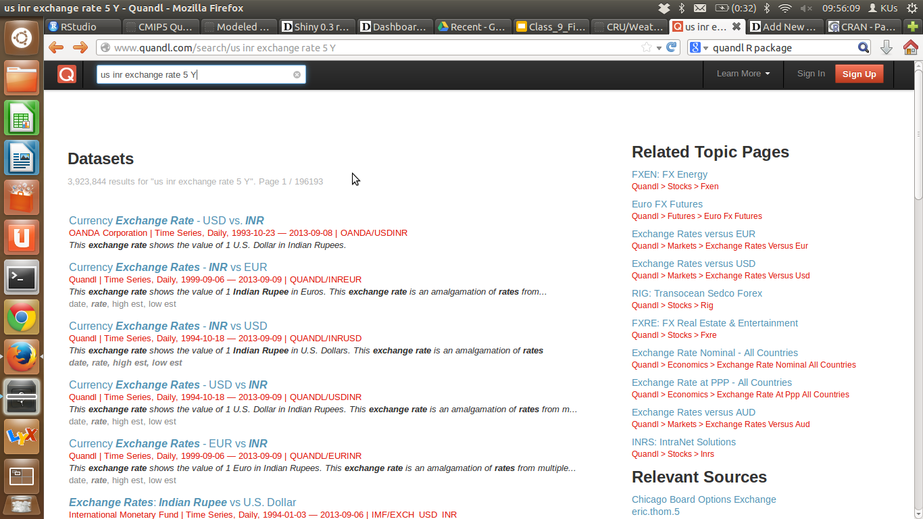Open the downloads arrow in the toolbar

[x=887, y=47]
